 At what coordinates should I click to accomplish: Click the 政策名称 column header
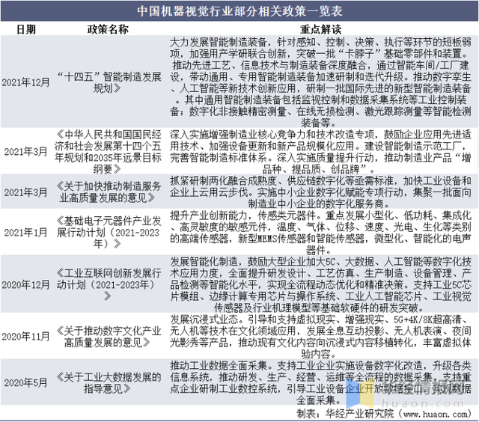click(x=108, y=29)
